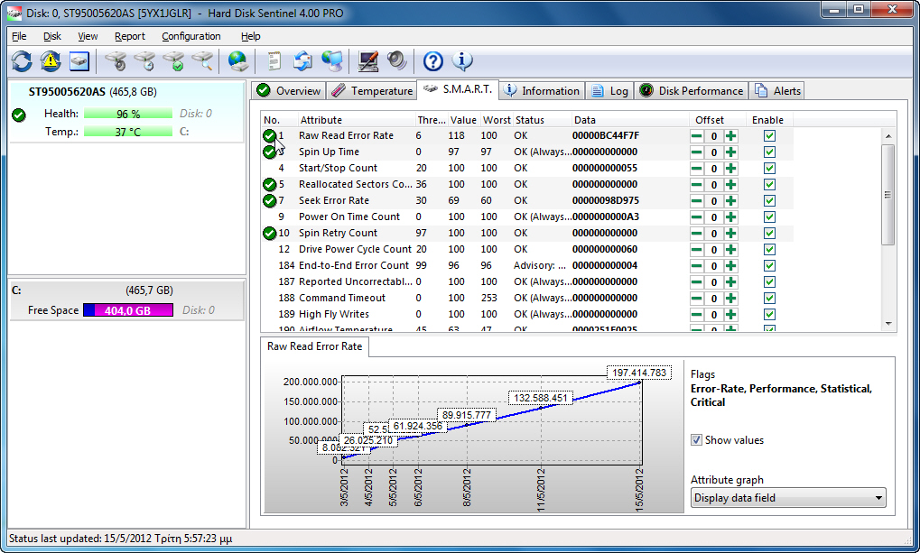Viewport: 920px width, 553px height.
Task: Click the blue question mark help icon
Action: click(433, 61)
